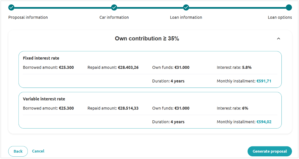
Task: Select the Variable interest rate option title
Action: (44, 99)
